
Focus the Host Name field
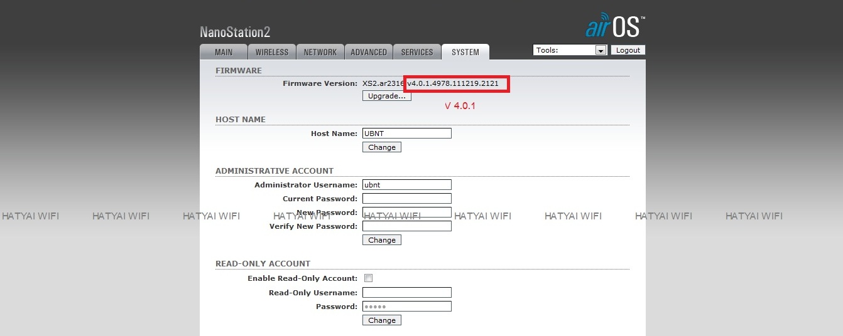(x=407, y=134)
